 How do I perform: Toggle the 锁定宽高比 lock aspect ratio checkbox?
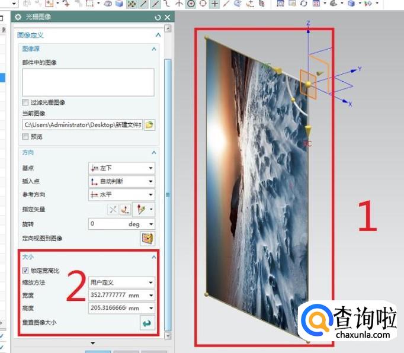(25, 270)
